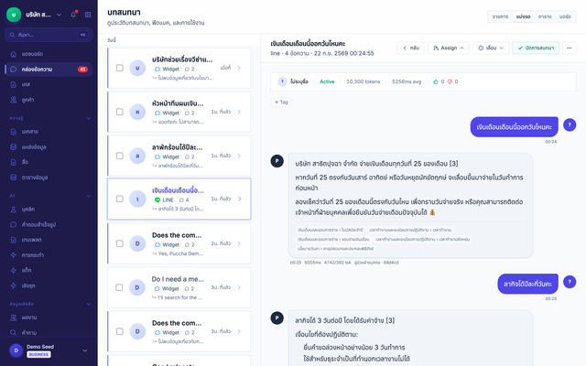This screenshot has width=586, height=366.
Task: Open แดชบอร์ด dashboard home icon
Action: tap(14, 54)
